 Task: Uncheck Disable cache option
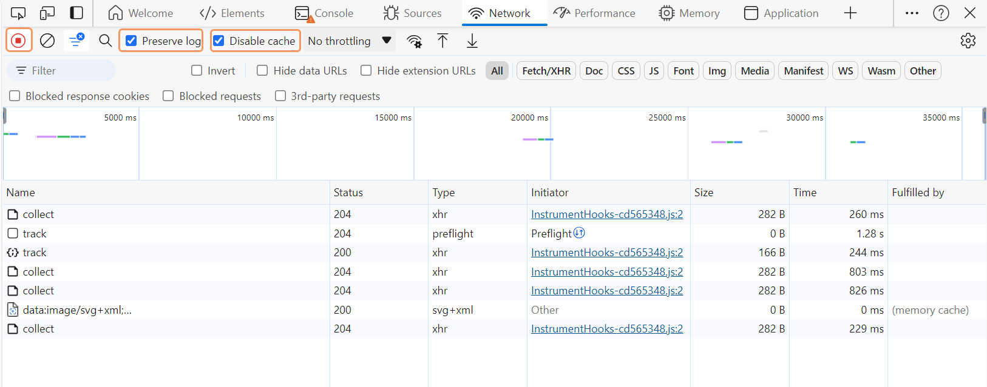pos(219,41)
